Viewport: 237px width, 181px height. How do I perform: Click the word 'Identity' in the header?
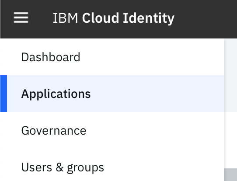(149, 18)
